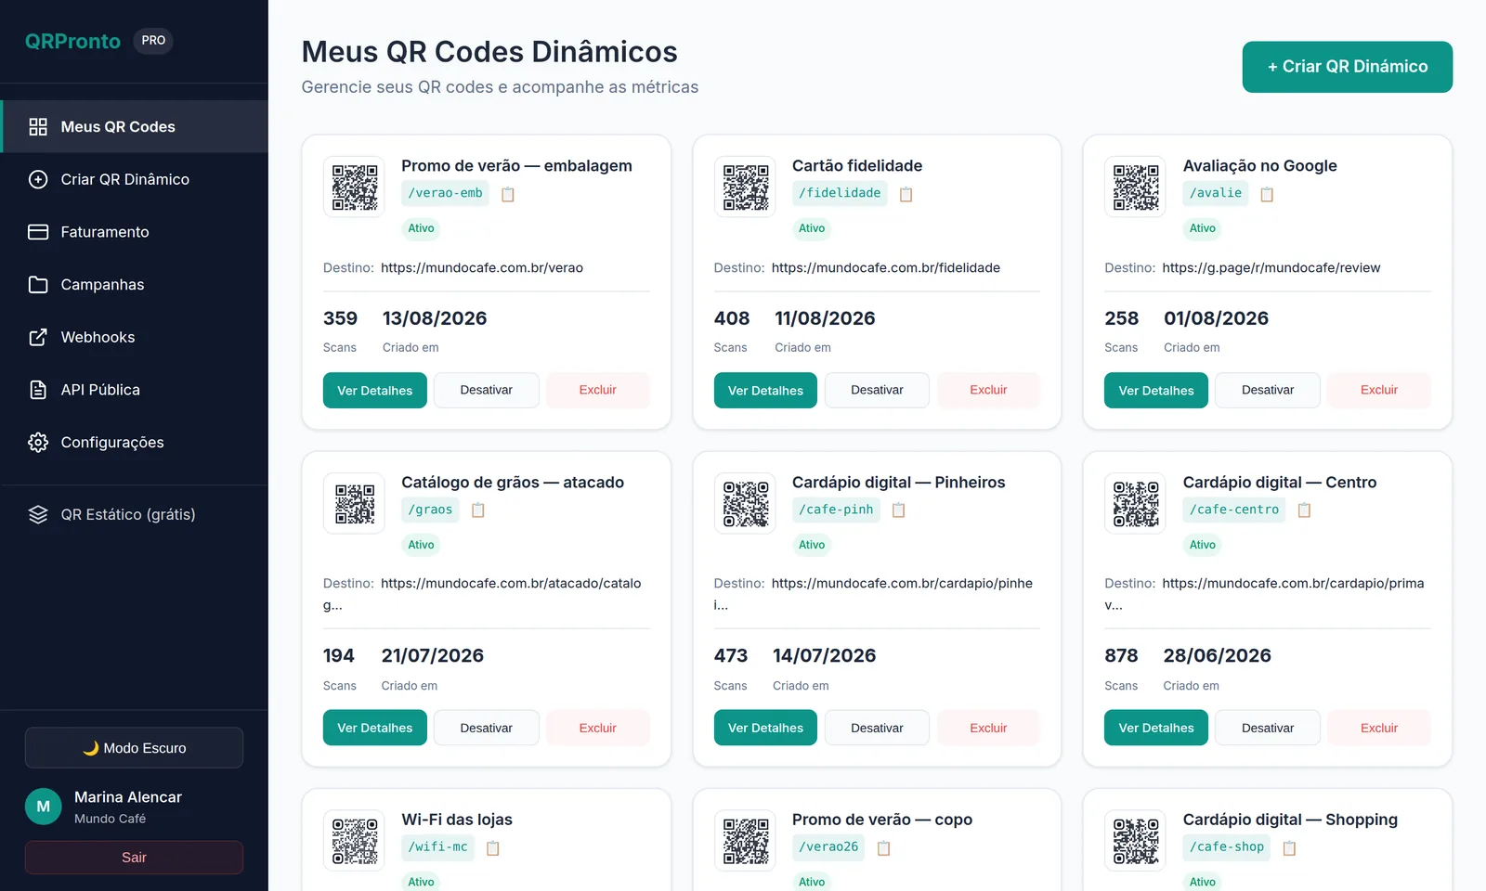The width and height of the screenshot is (1486, 891).
Task: Copy the /fidelidade short link
Action: (x=906, y=194)
